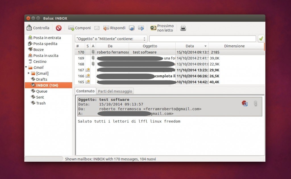Switch to the Parti del messaggio tab

115,91
